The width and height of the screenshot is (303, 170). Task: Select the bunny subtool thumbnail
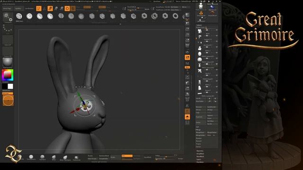click(x=199, y=65)
